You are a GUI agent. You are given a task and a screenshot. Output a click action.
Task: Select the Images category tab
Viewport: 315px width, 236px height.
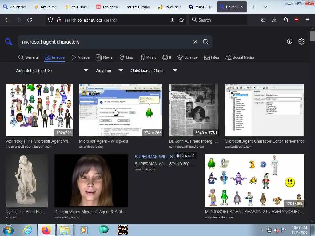tap(55, 57)
